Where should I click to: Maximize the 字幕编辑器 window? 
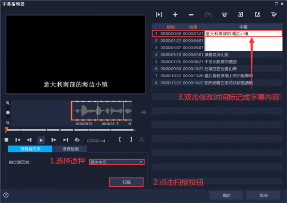pyautogui.click(x=276, y=4)
